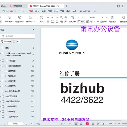
Task: Open the quick access dropdown chevron
Action: pyautogui.click(x=23, y=11)
